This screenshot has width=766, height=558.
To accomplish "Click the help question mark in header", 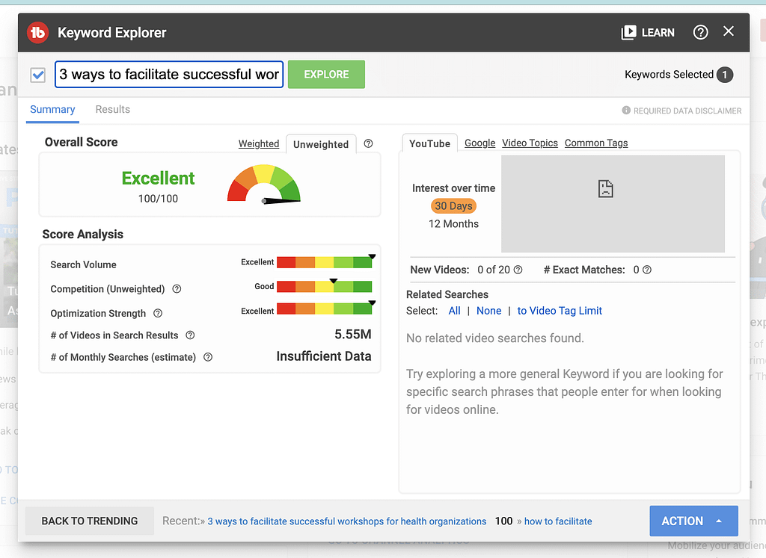I will click(700, 32).
